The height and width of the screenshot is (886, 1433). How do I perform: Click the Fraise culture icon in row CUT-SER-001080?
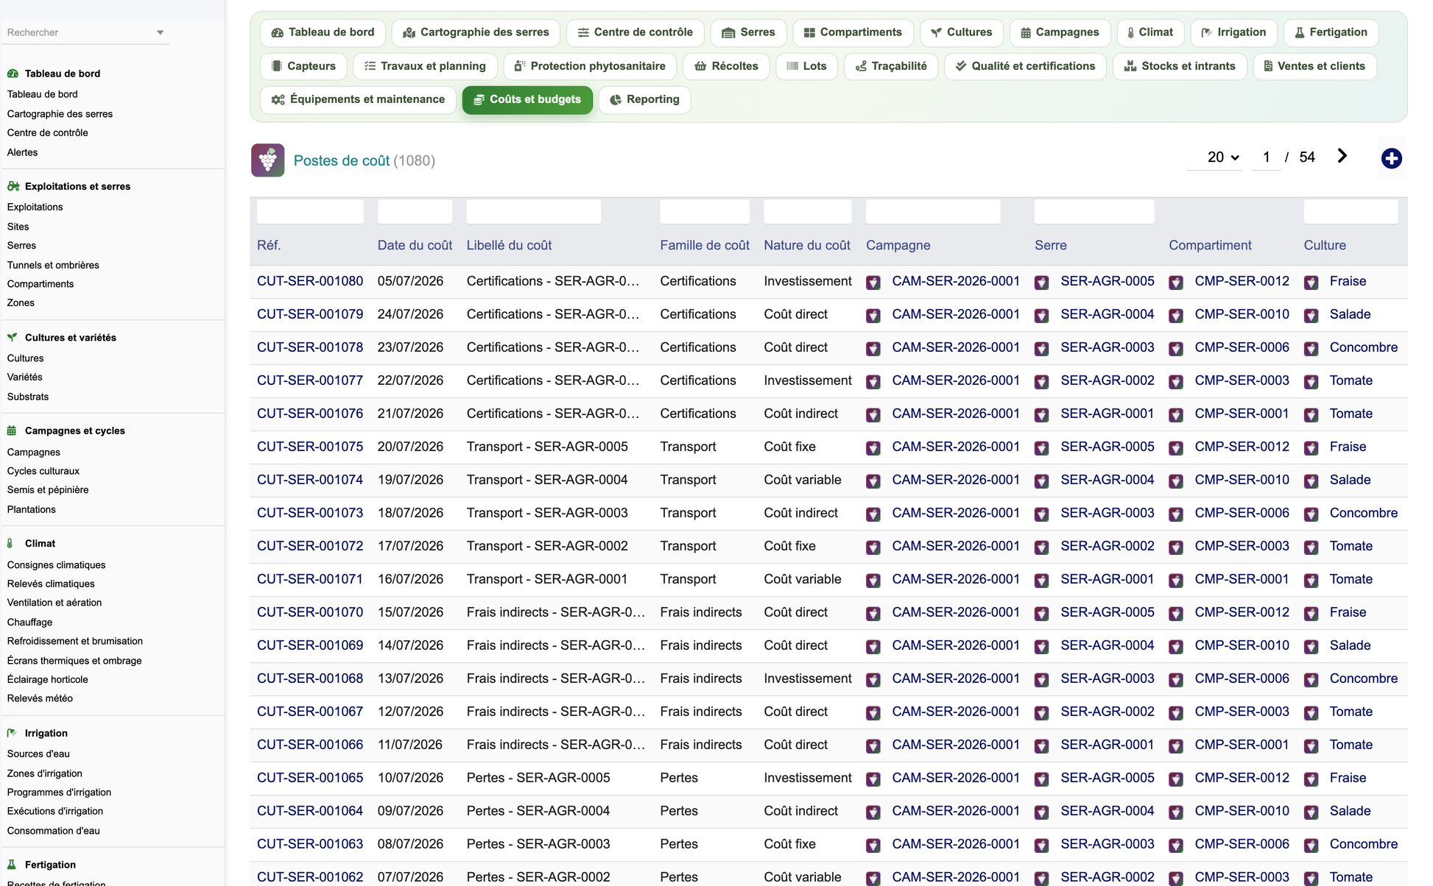[x=1311, y=283]
